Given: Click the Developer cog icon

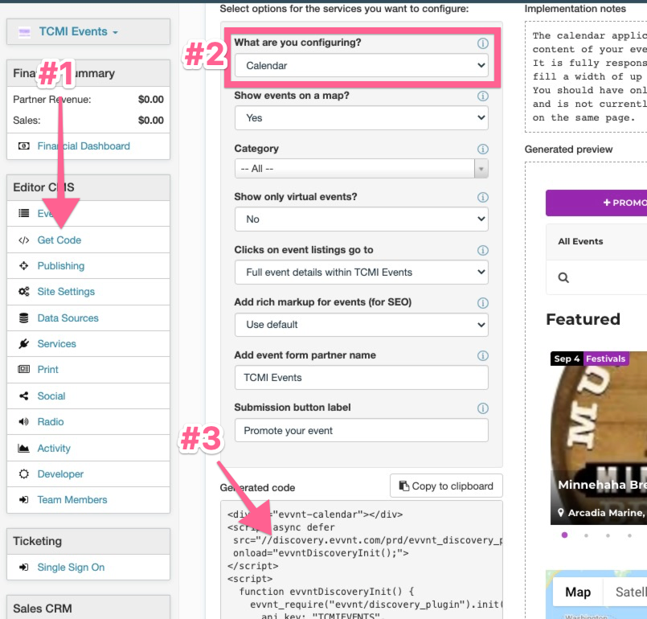Looking at the screenshot, I should click(24, 474).
